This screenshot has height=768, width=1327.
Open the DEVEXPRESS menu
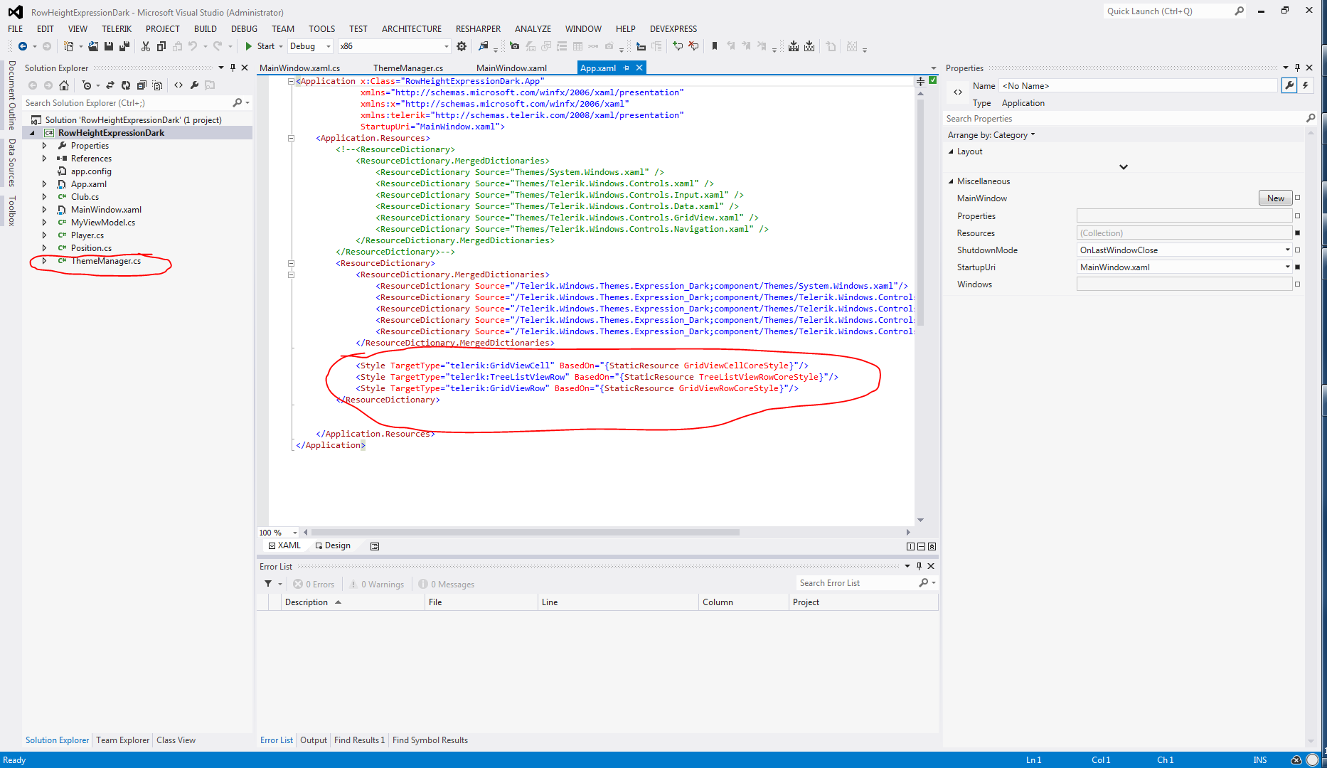(673, 29)
